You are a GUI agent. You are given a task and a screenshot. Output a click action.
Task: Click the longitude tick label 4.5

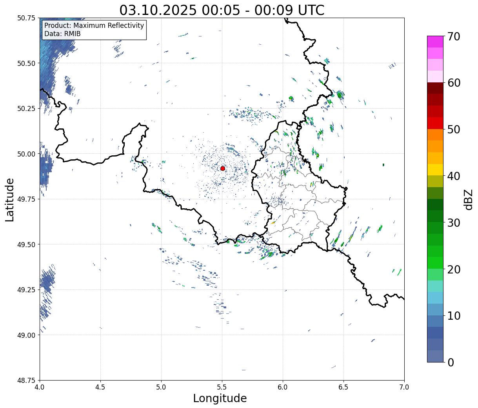click(100, 387)
